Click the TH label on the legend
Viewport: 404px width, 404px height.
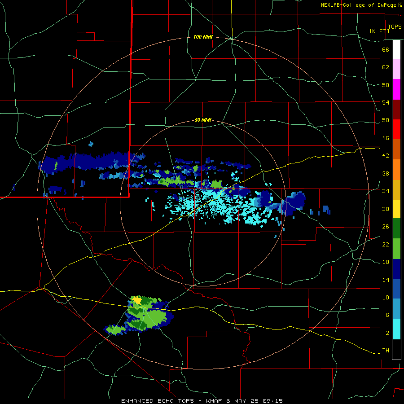click(x=386, y=351)
